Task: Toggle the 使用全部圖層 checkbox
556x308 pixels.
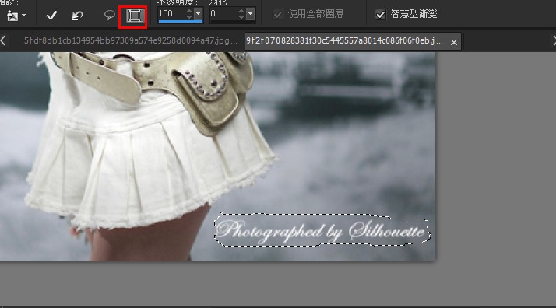Action: coord(278,15)
